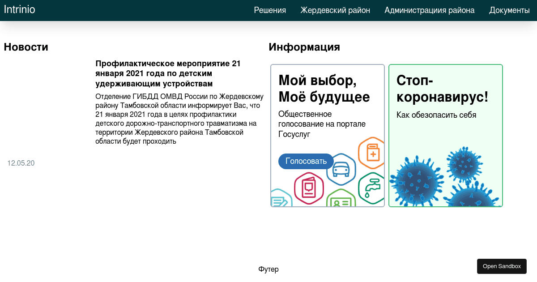The width and height of the screenshot is (537, 282).
Task: Click the news paragraph about Отделение ГИБДД
Action: [179, 119]
